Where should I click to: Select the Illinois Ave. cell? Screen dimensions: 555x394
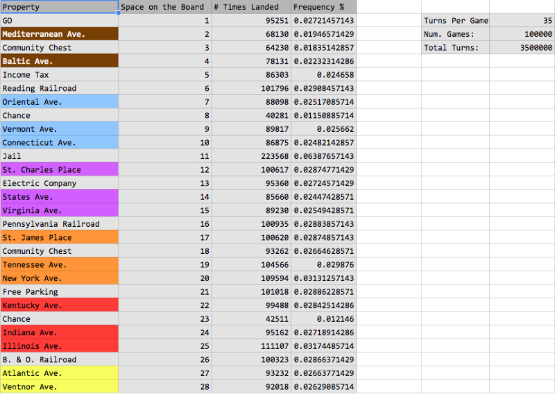click(60, 346)
